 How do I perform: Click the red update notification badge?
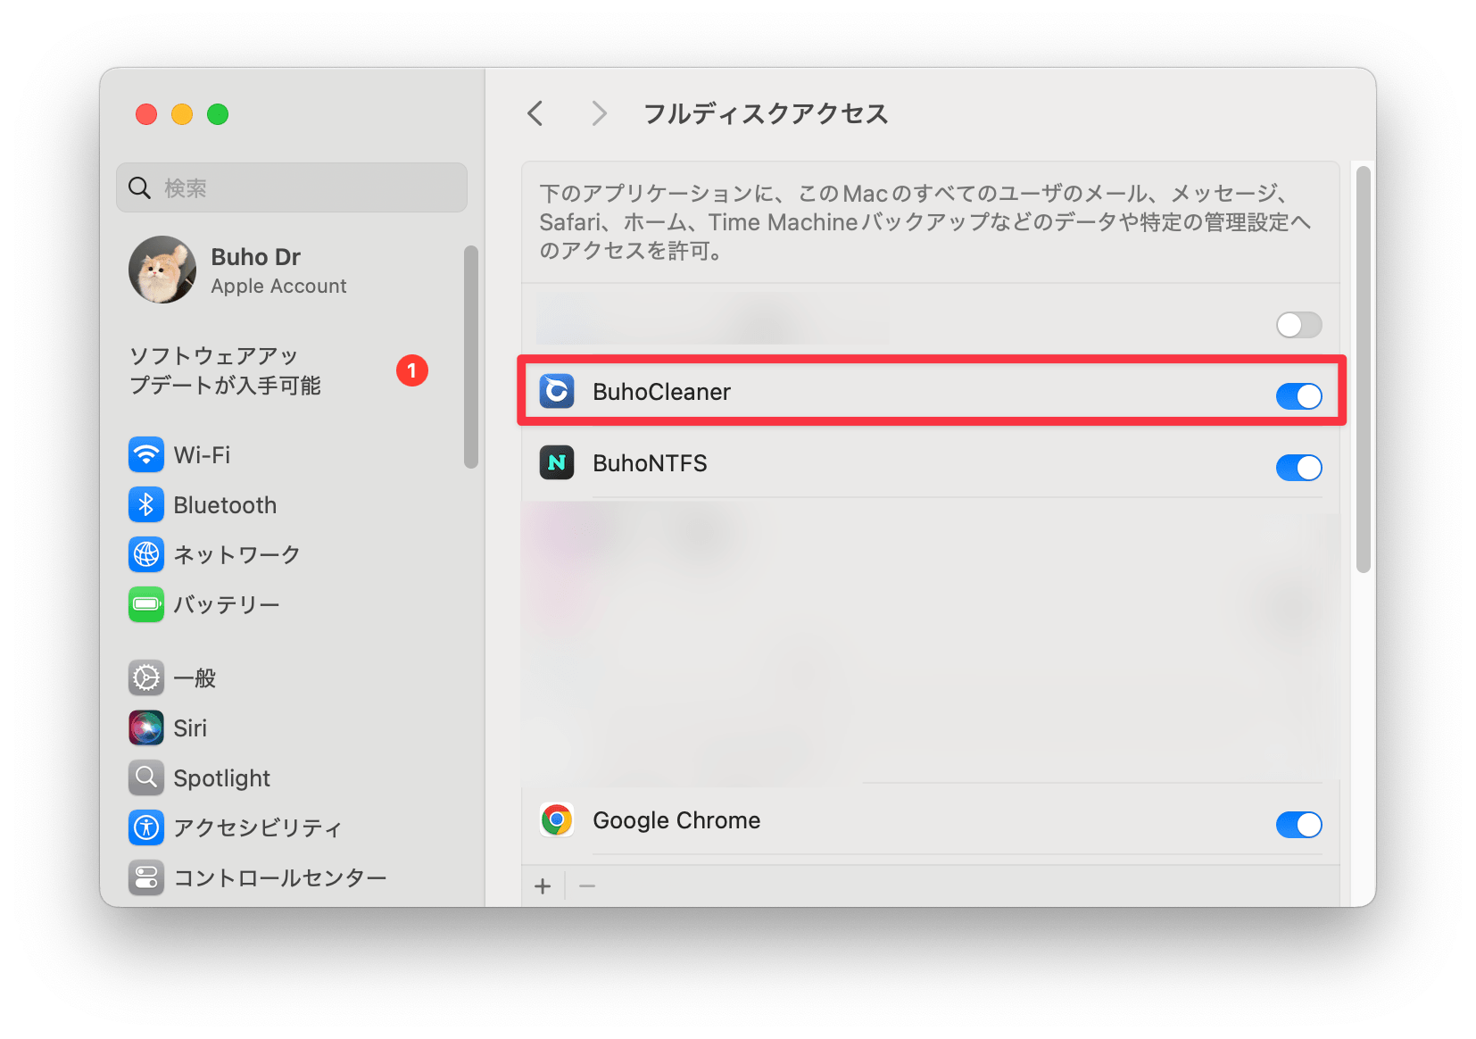412,370
